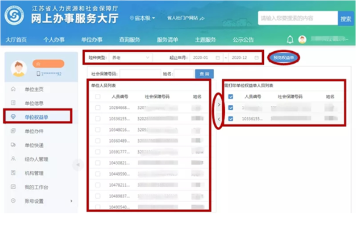Click the person icon next to 经办人管理
This screenshot has height=225, width=356.
coord(13,158)
